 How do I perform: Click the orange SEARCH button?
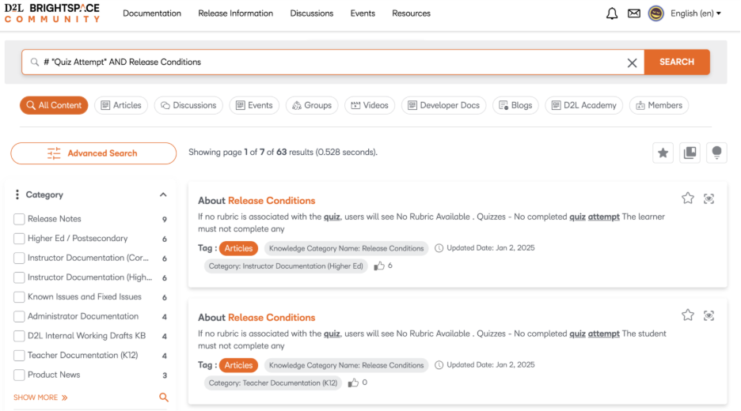tap(677, 62)
